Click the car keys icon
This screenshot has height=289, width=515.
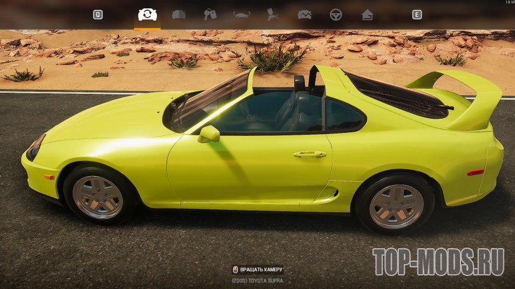tap(210, 15)
